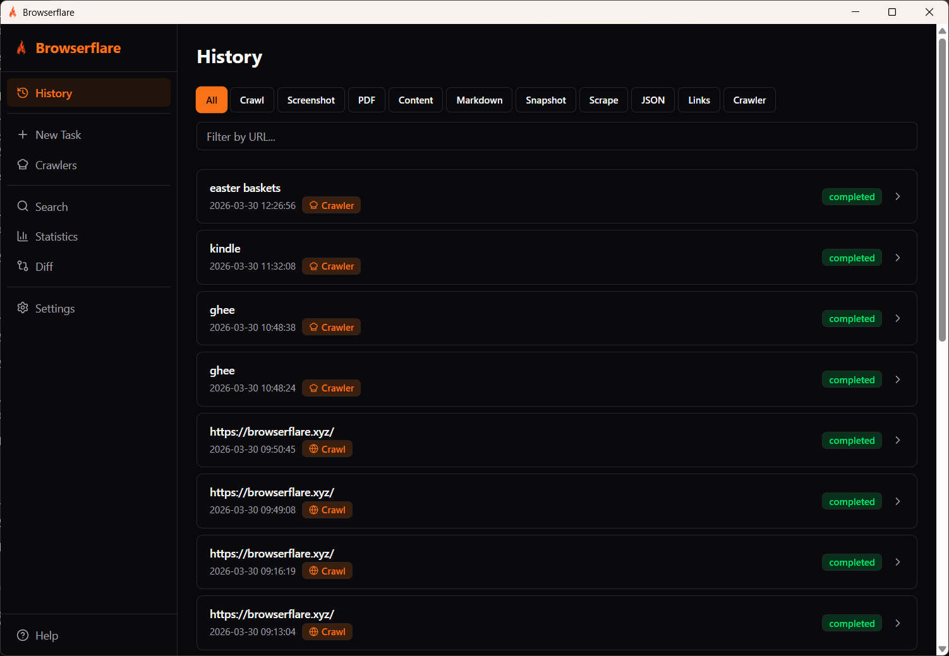Click completed status on 09:16:19 entry
Viewport: 949px width, 656px height.
(852, 562)
